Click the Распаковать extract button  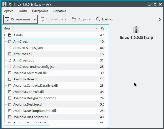(18, 19)
